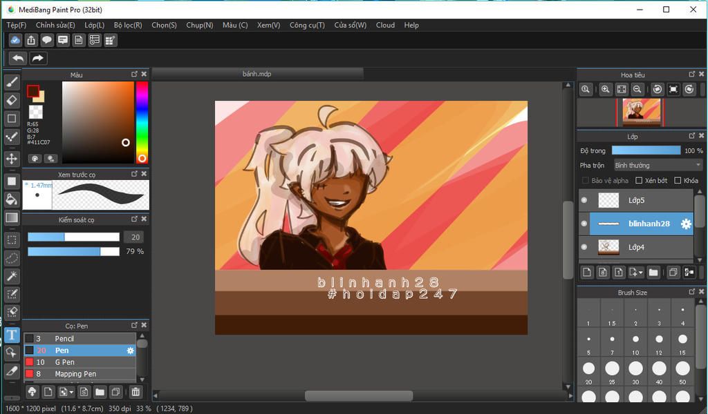Open the Chỉnh sửa(E) menu
Viewport: 708px width, 414px height.
coord(55,26)
